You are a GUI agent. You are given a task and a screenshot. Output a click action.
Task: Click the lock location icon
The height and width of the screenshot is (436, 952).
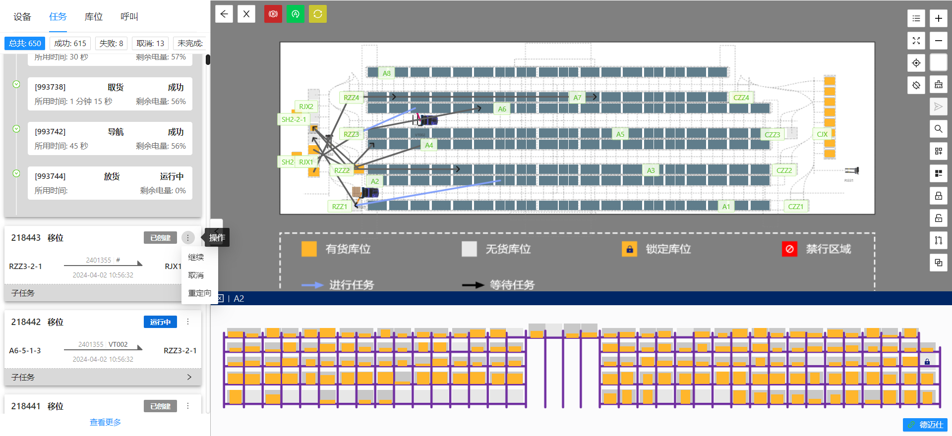pos(939,196)
